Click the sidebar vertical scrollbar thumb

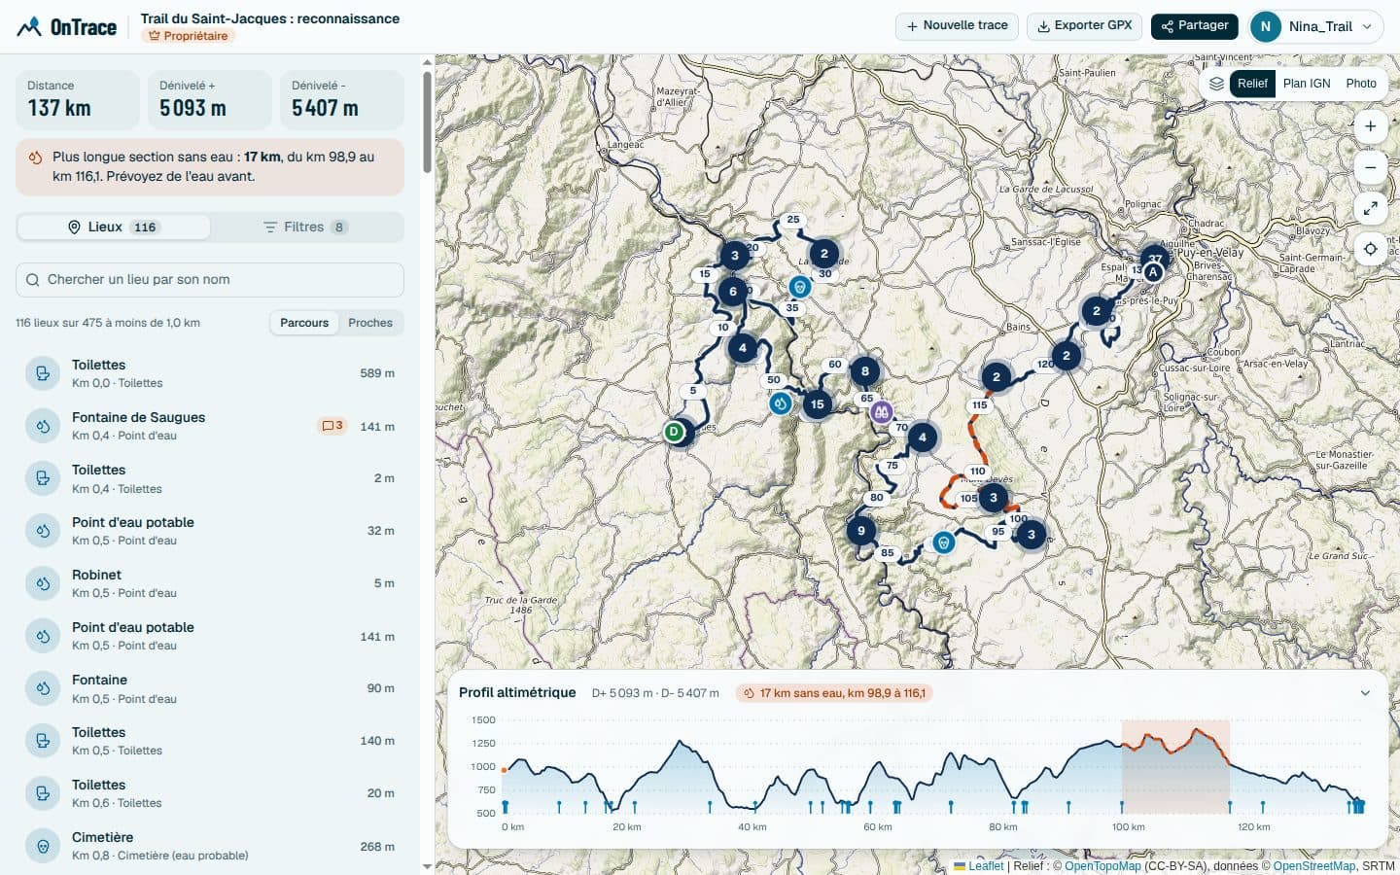click(427, 122)
